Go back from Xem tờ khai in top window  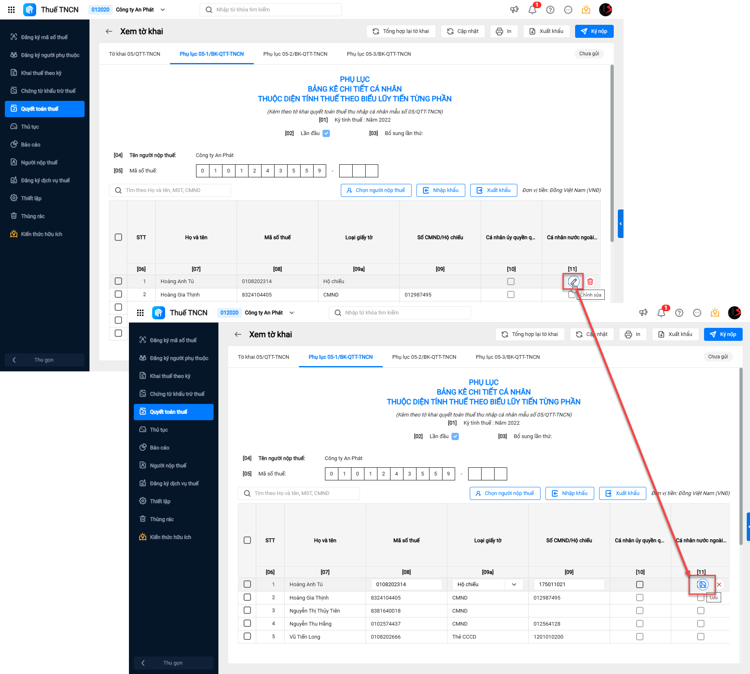109,31
